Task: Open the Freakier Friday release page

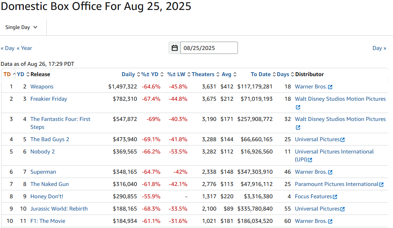Action: pos(49,99)
